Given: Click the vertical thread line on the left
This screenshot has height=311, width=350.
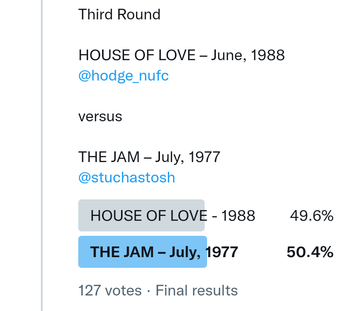Looking at the screenshot, I should (42, 155).
